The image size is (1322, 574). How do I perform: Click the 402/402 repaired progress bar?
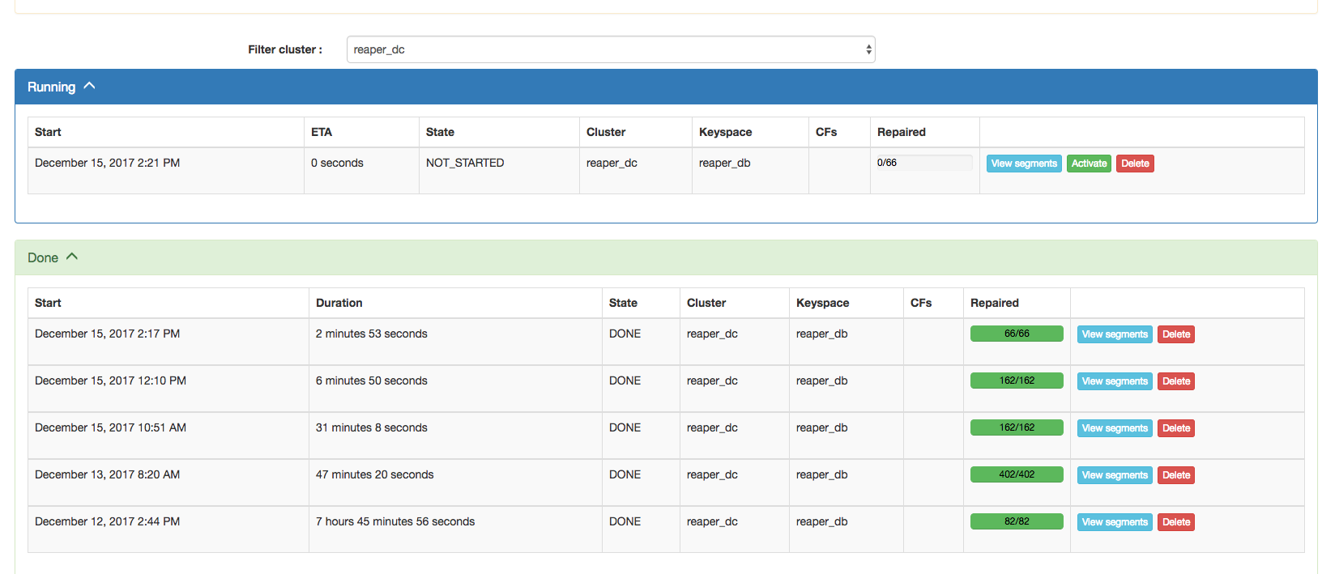pyautogui.click(x=1017, y=474)
